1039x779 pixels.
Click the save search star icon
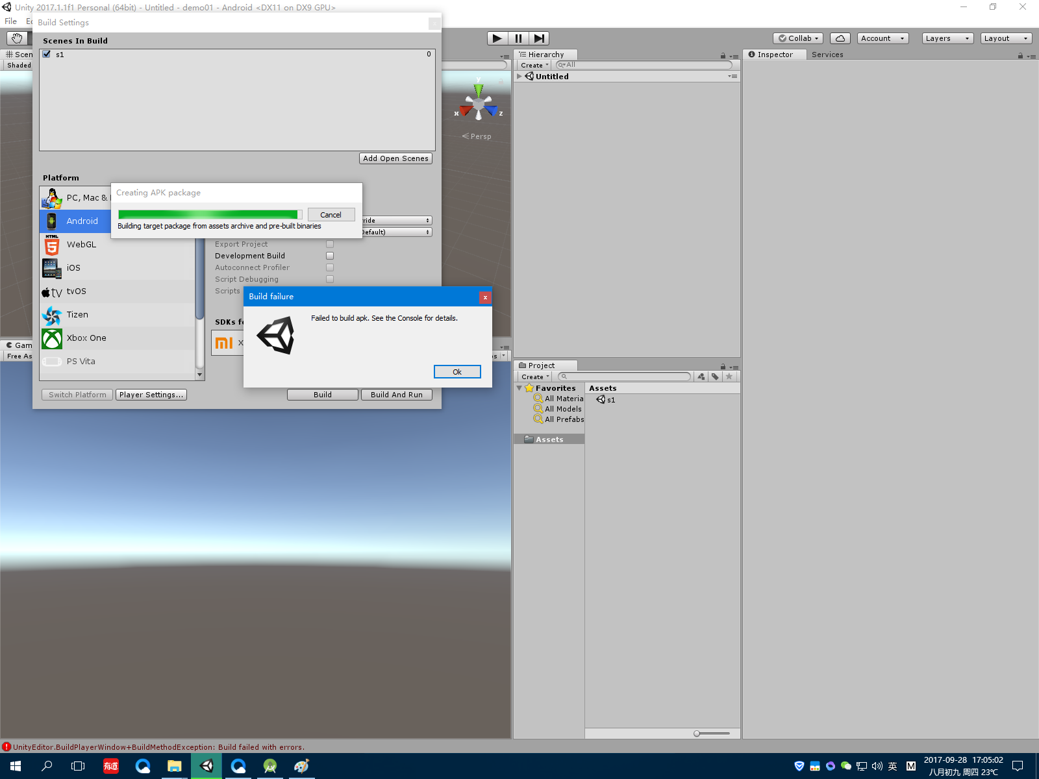point(729,377)
